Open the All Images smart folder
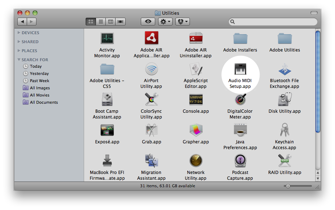Viewport: 335px width, 210px height. tap(36, 88)
